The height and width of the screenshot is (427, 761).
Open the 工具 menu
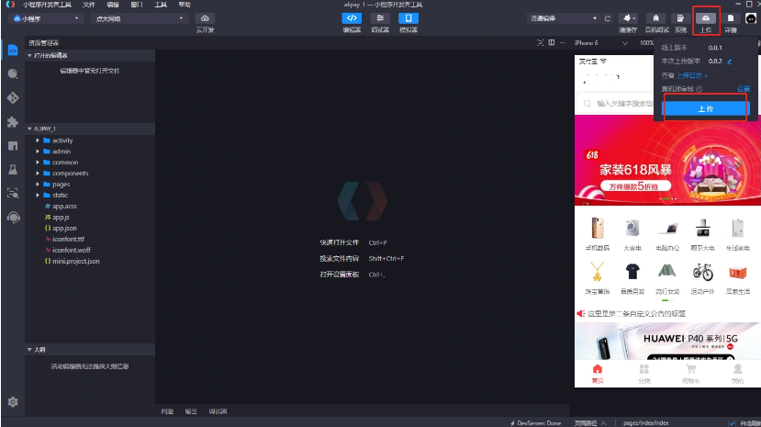click(161, 5)
